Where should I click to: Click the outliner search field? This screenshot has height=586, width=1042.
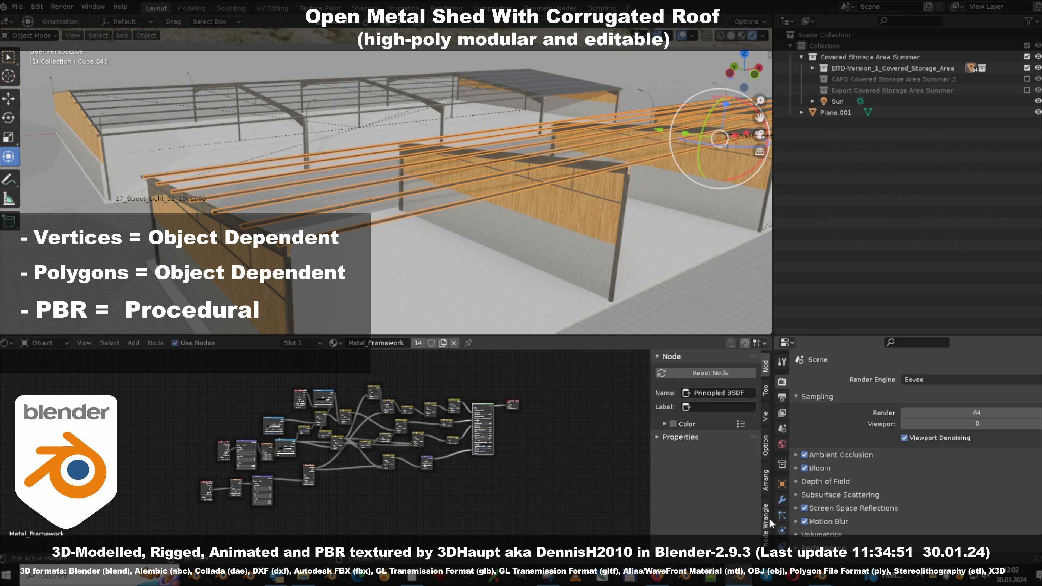pyautogui.click(x=910, y=21)
